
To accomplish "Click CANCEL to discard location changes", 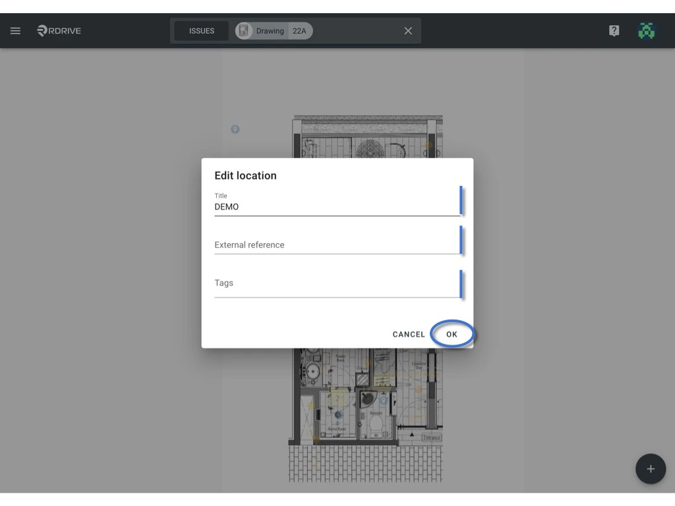I will click(x=409, y=334).
